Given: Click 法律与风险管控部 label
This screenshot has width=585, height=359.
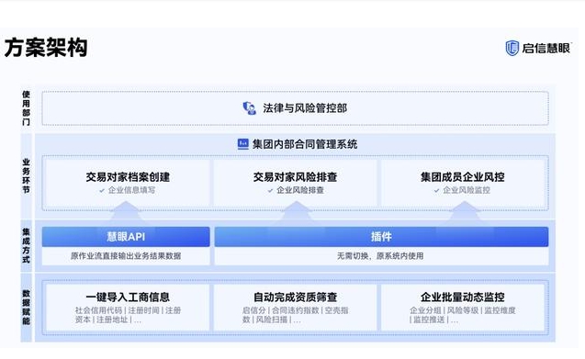Looking at the screenshot, I should [x=305, y=108].
